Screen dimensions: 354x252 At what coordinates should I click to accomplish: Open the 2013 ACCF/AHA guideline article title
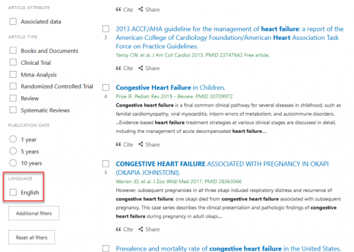tap(230, 38)
